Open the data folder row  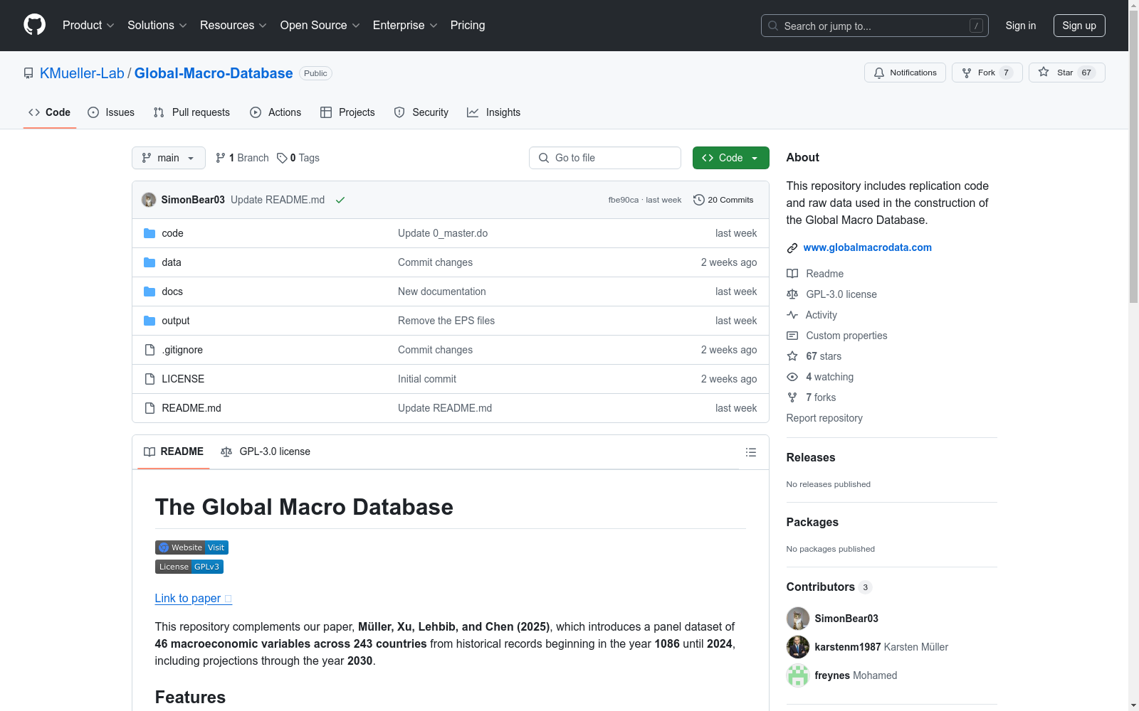click(450, 262)
